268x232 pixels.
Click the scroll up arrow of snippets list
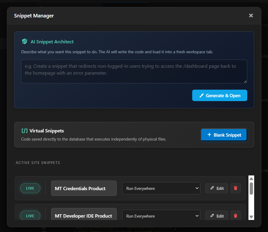[x=251, y=179]
